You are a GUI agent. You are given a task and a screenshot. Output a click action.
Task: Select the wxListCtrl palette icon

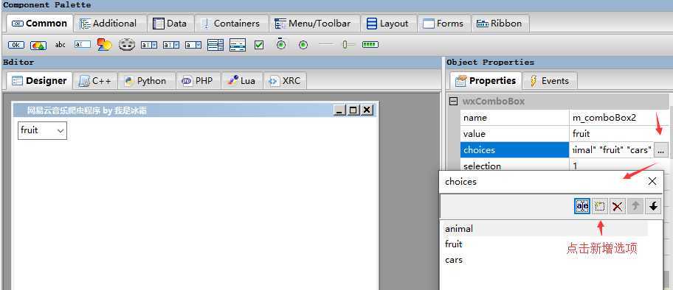[238, 45]
